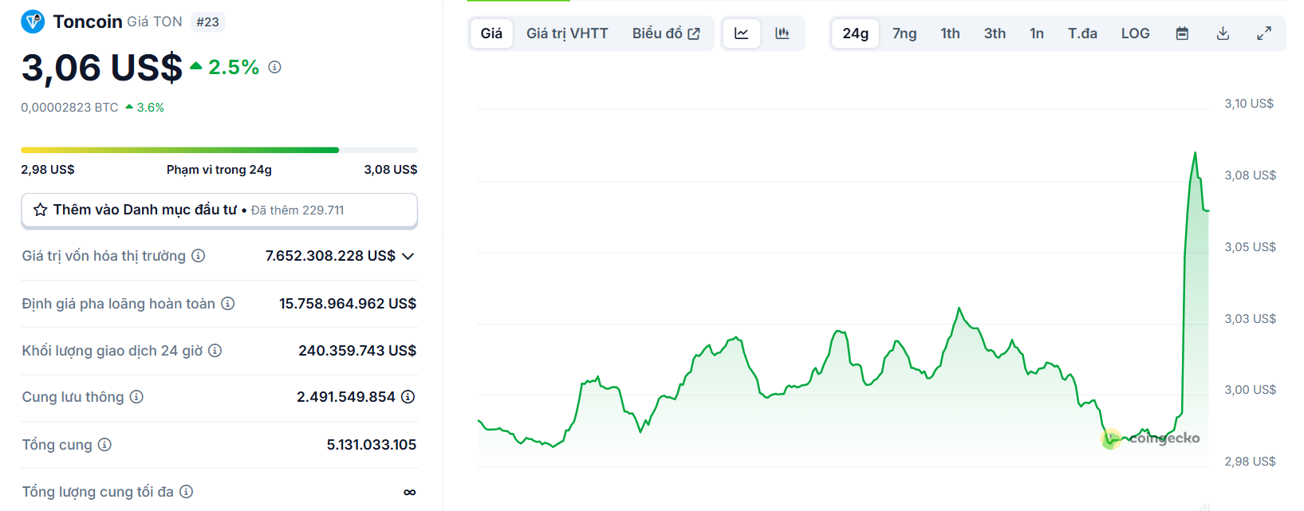This screenshot has height=511, width=1304.
Task: Select 24g time range
Action: coord(856,33)
